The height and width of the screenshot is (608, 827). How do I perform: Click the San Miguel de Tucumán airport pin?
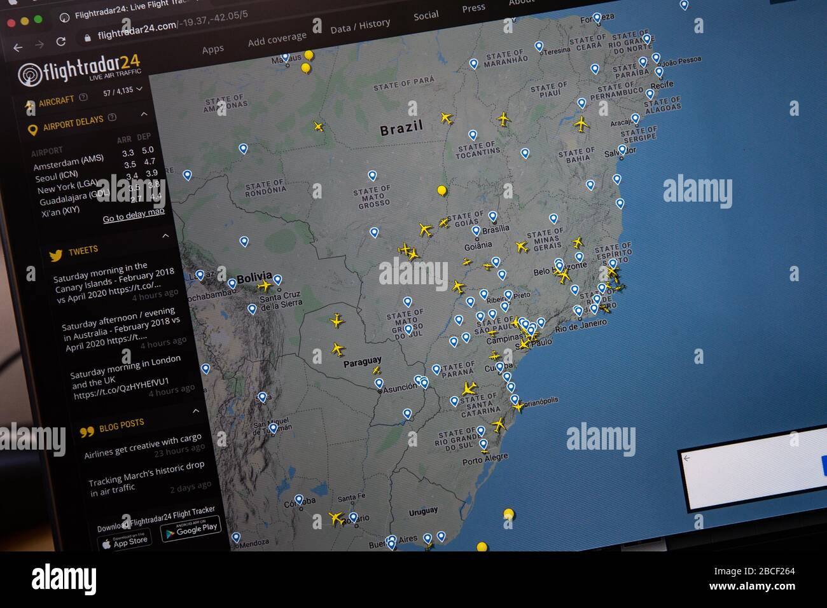274,429
